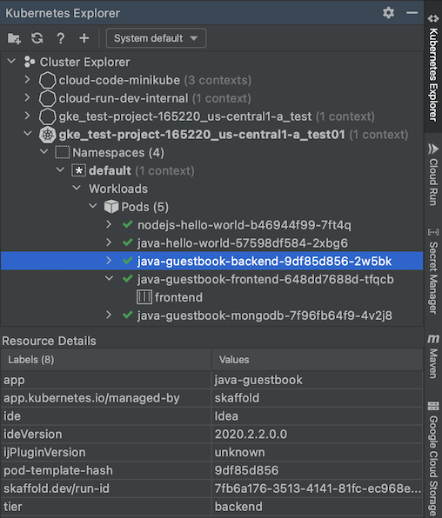Select java-hello-world-57598df584-2xbg6 pod
442x518 pixels.
pyautogui.click(x=243, y=243)
